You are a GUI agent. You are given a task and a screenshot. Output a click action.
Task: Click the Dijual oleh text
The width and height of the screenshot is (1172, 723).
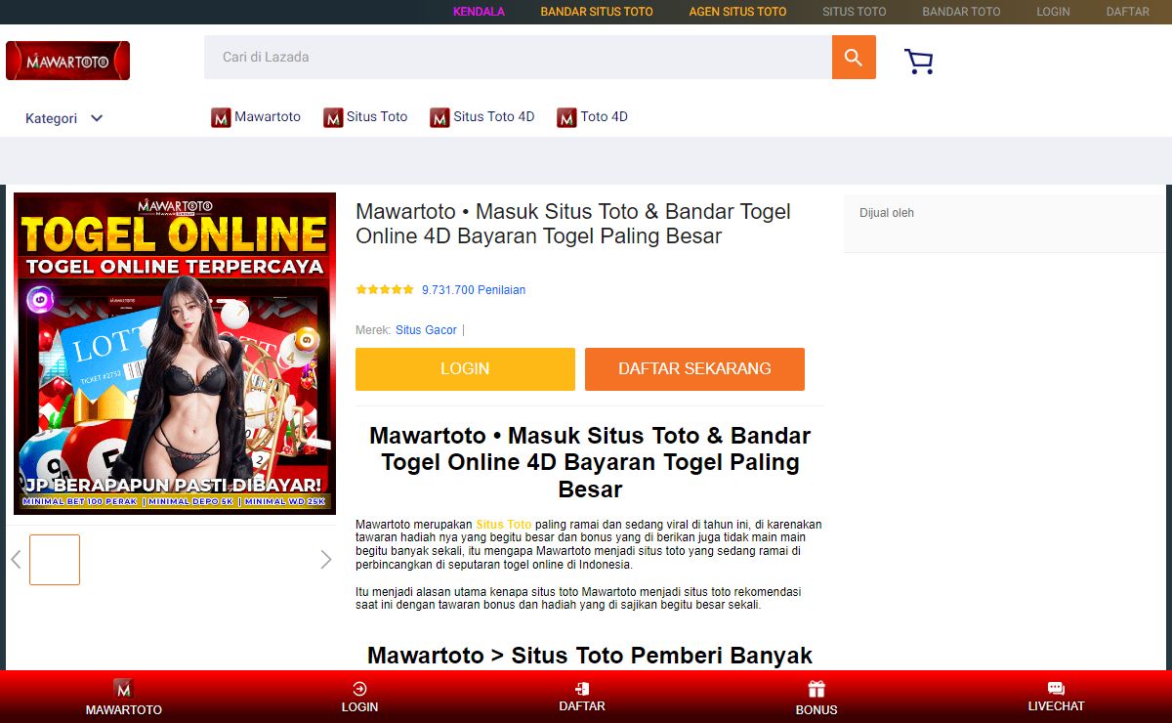(x=887, y=213)
